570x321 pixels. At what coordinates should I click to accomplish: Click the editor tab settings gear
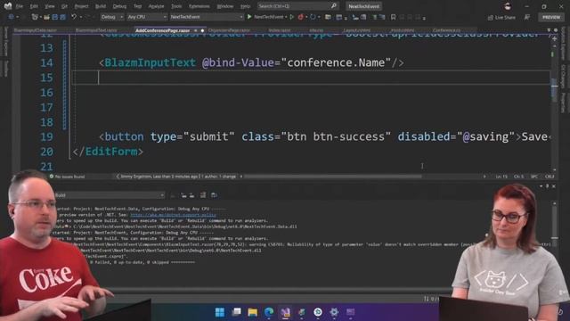[556, 30]
